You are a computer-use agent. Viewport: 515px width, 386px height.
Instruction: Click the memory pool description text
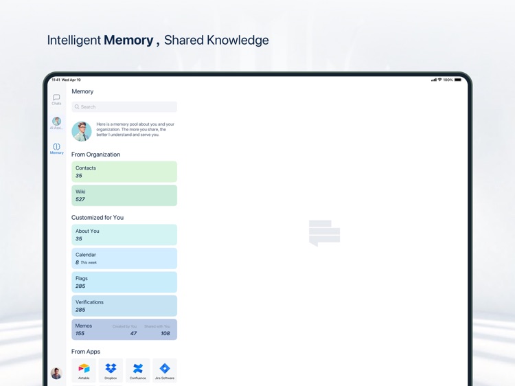pos(135,129)
